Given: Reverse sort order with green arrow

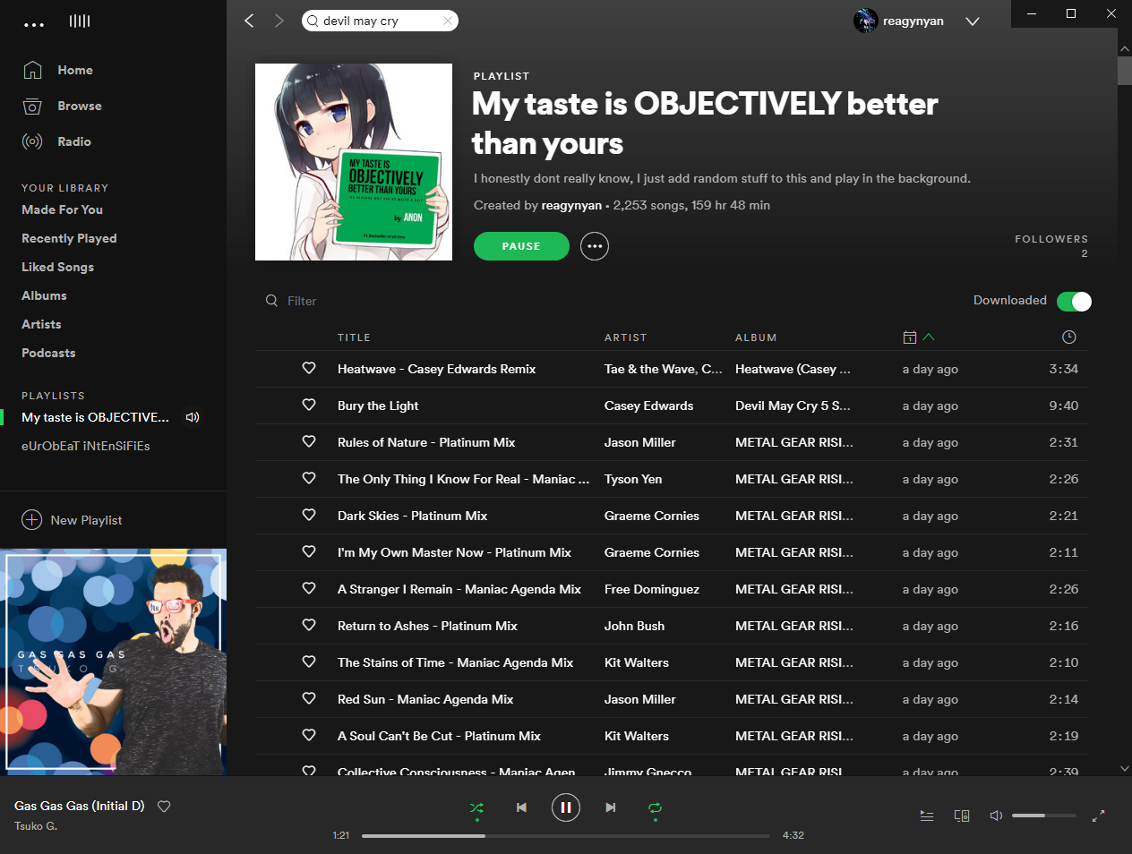Looking at the screenshot, I should coord(929,337).
